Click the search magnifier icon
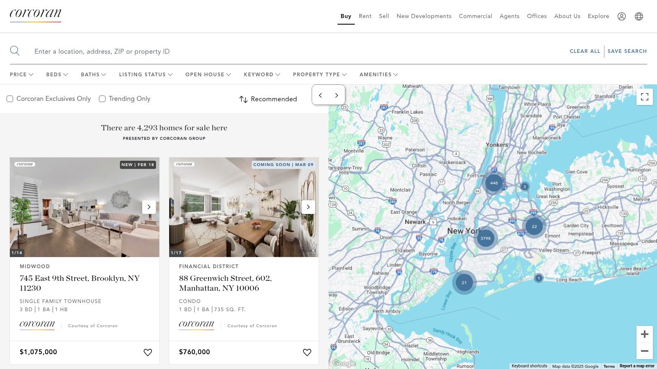This screenshot has width=657, height=369. pos(15,51)
